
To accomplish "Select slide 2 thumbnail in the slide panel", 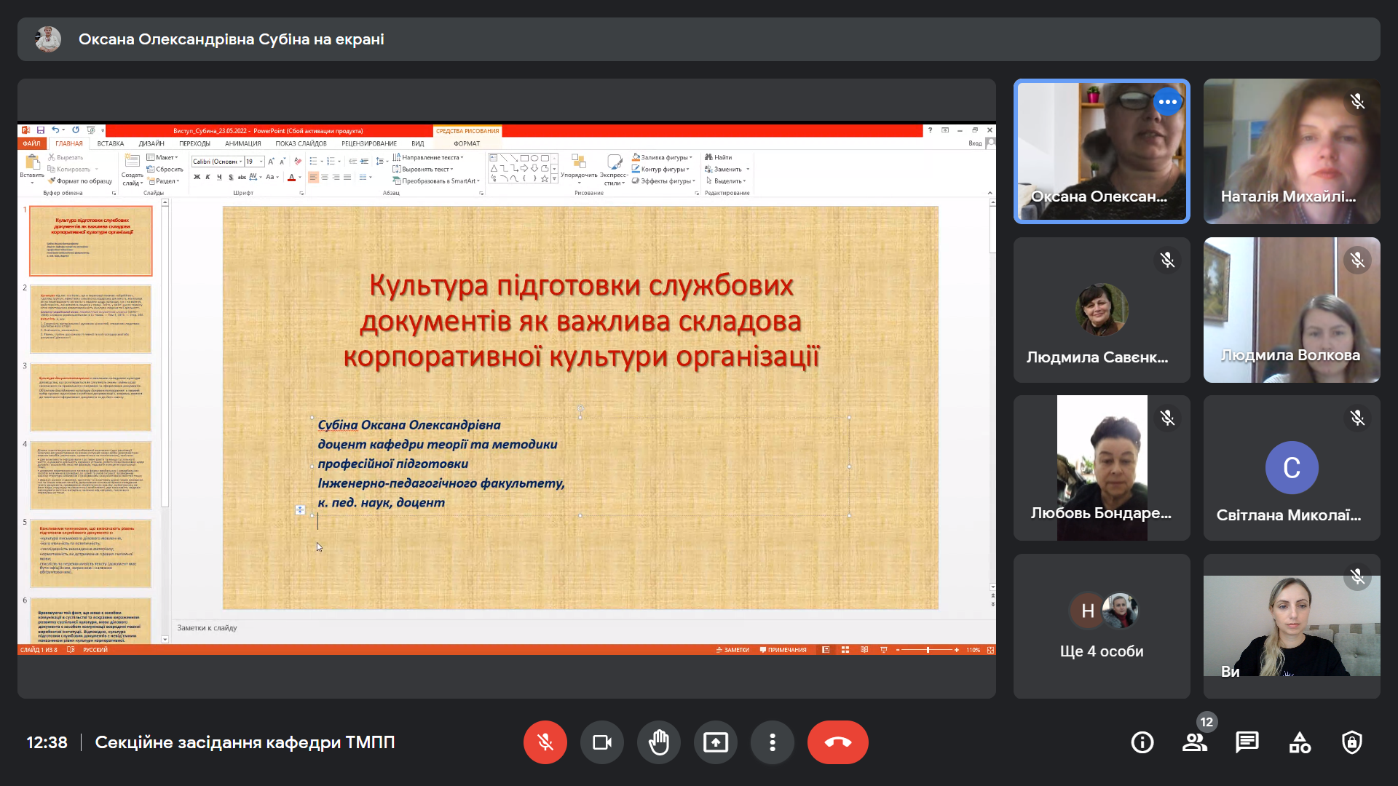I will tap(91, 319).
